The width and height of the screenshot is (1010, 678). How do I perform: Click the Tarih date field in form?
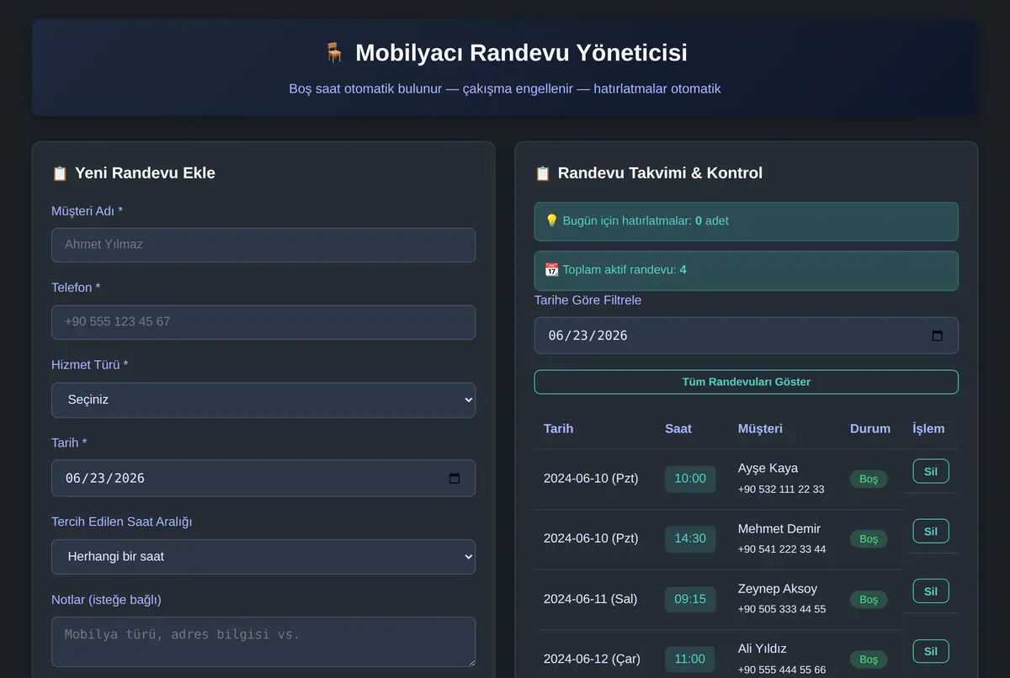click(x=263, y=478)
